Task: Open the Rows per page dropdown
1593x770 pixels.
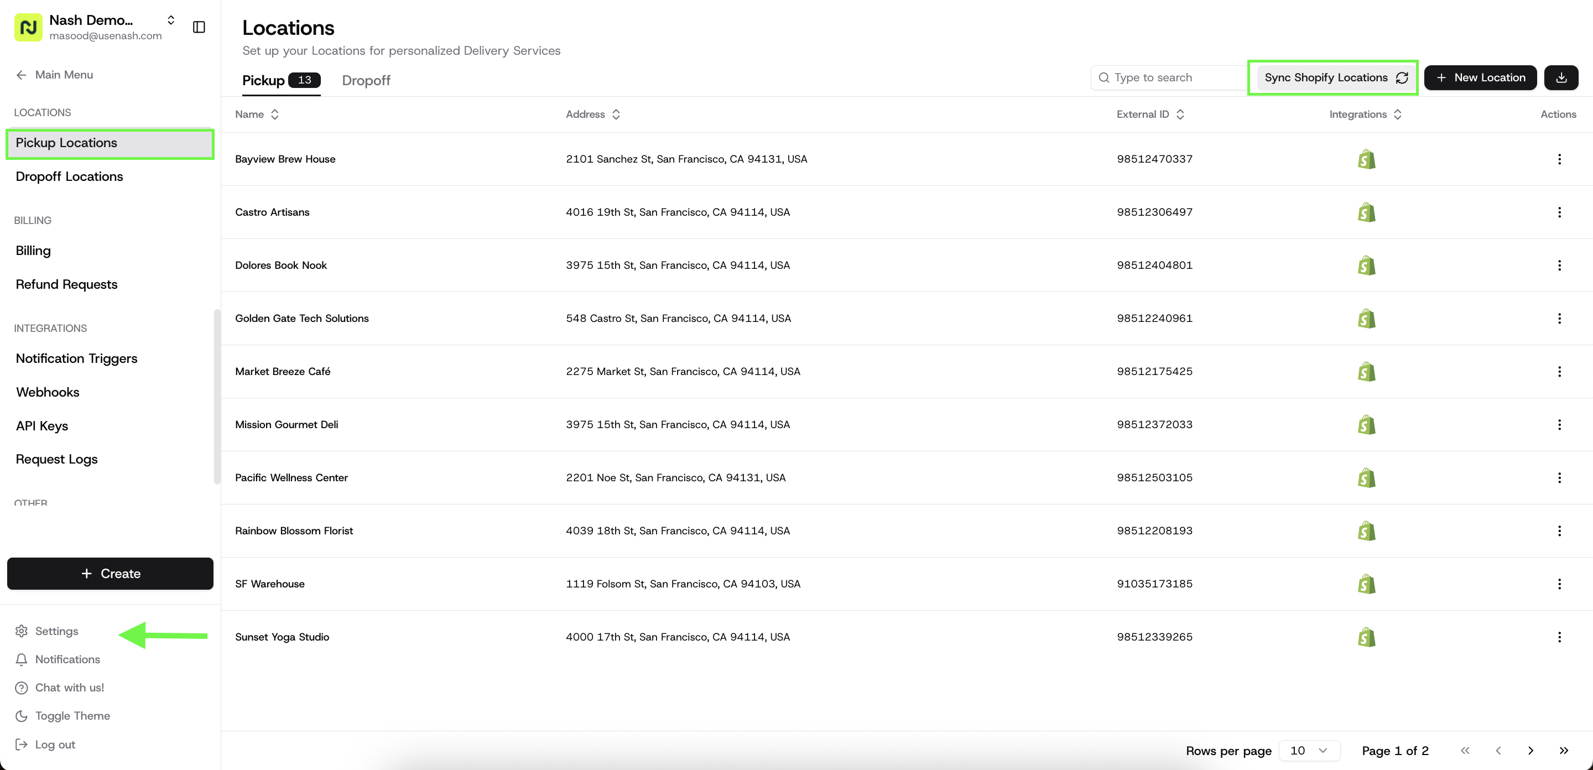Action: coord(1309,750)
